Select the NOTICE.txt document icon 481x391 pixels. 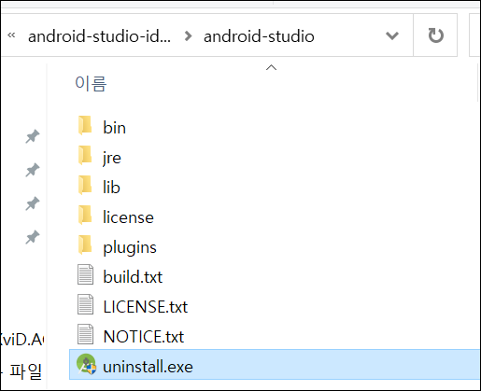tap(85, 334)
